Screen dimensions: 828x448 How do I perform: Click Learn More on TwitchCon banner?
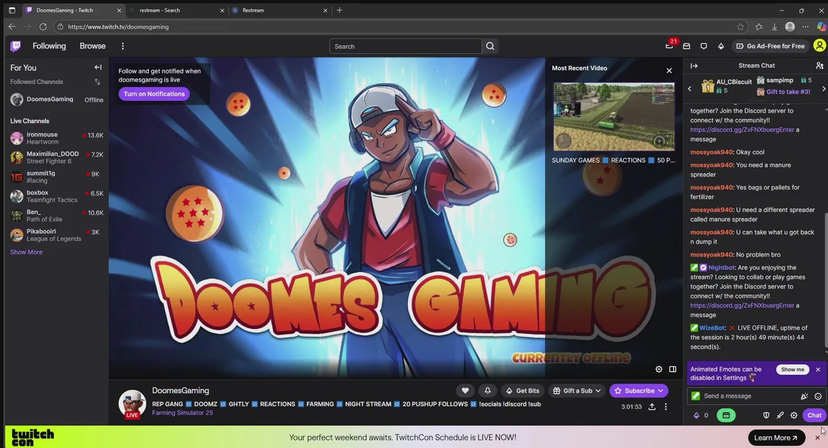tap(776, 437)
